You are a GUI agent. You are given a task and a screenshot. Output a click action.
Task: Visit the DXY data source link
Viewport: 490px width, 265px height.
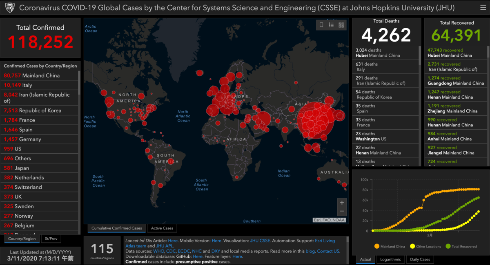[216, 251]
